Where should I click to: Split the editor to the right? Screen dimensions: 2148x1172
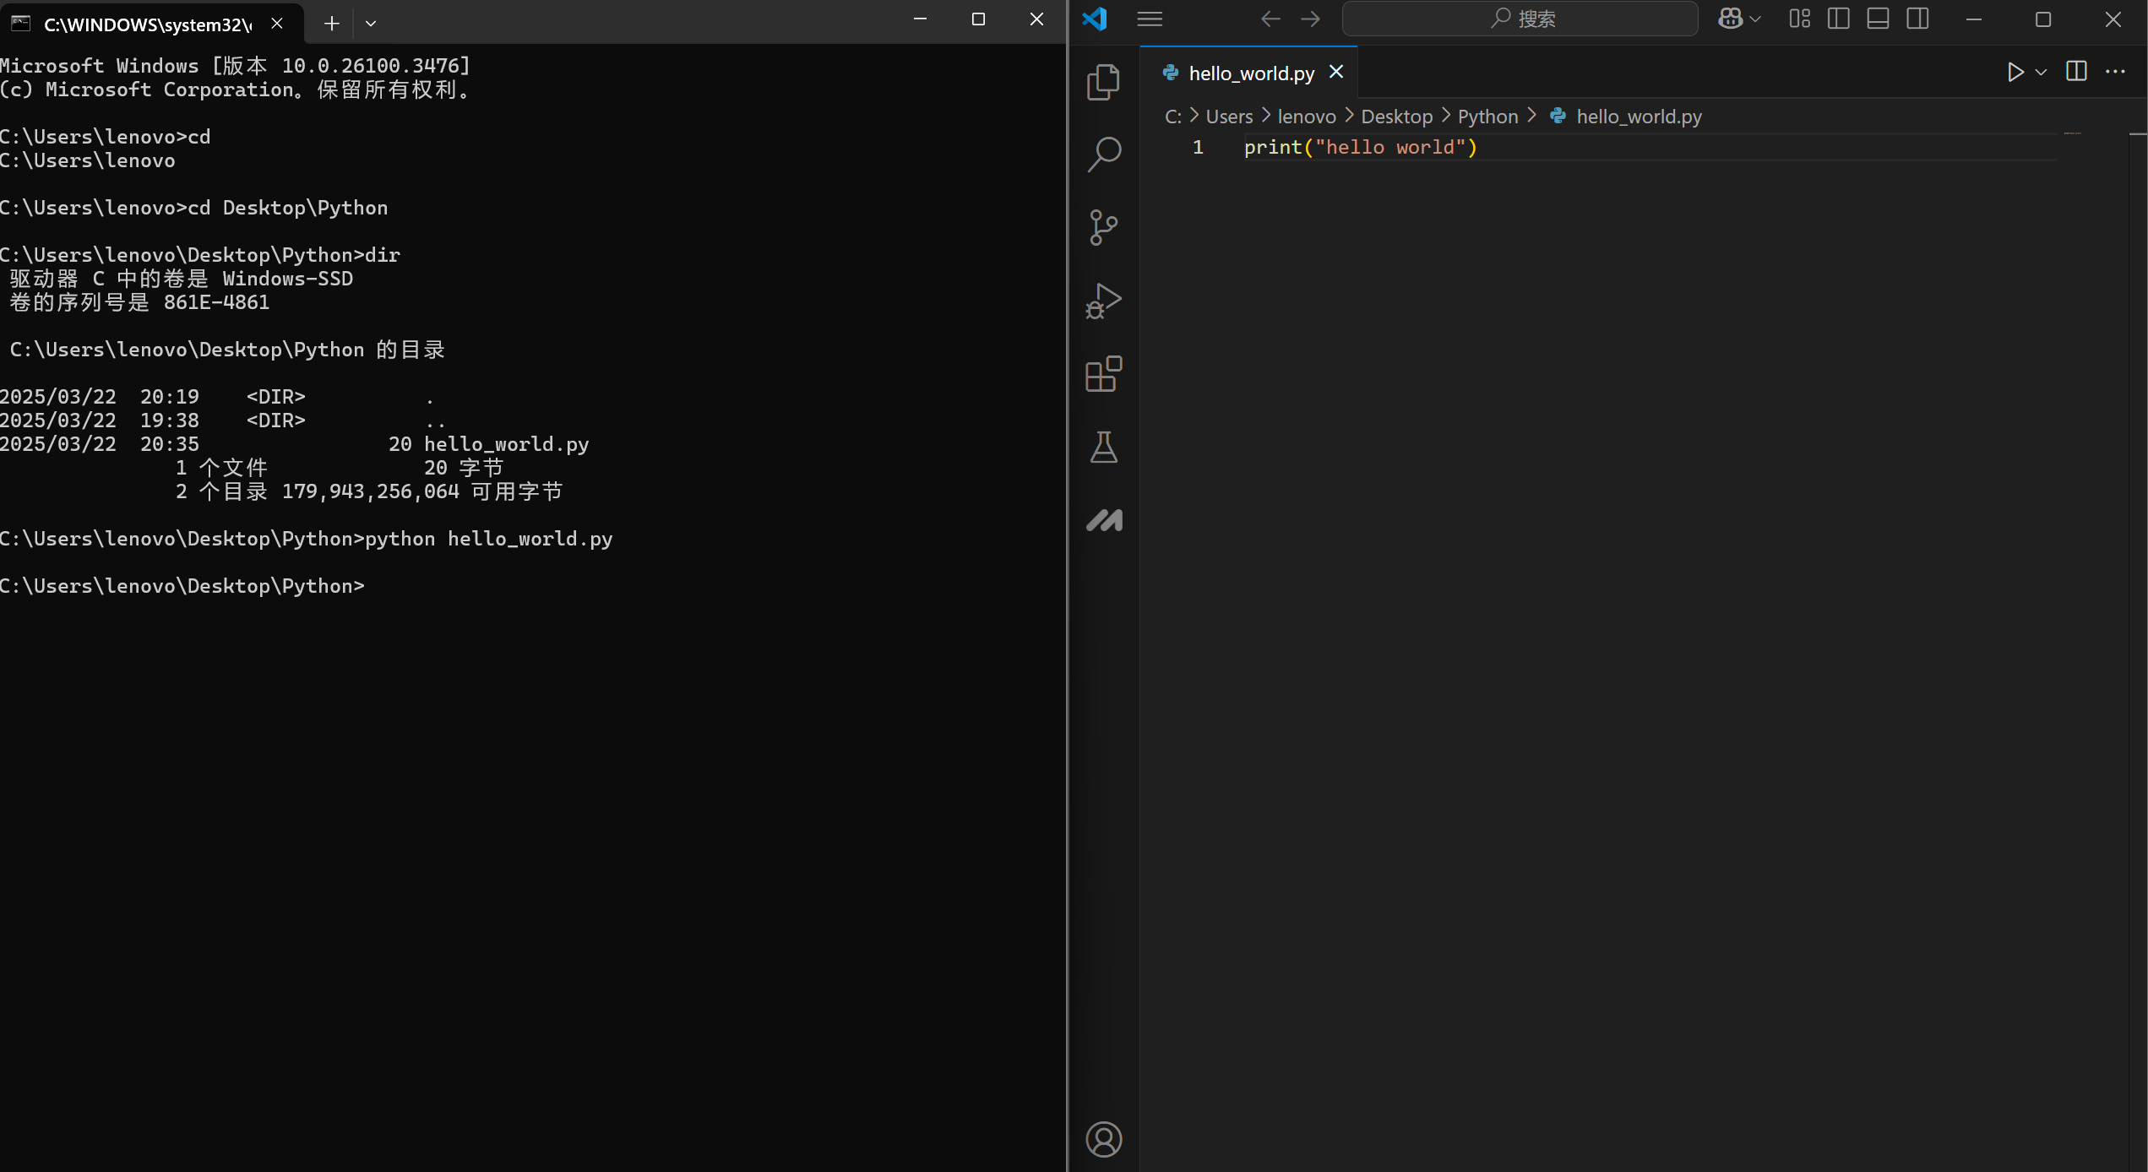point(2075,73)
